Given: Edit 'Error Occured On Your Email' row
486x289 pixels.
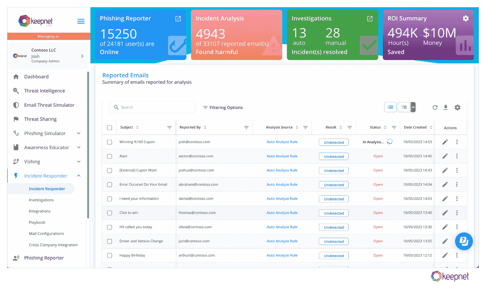Looking at the screenshot, I should 445,185.
